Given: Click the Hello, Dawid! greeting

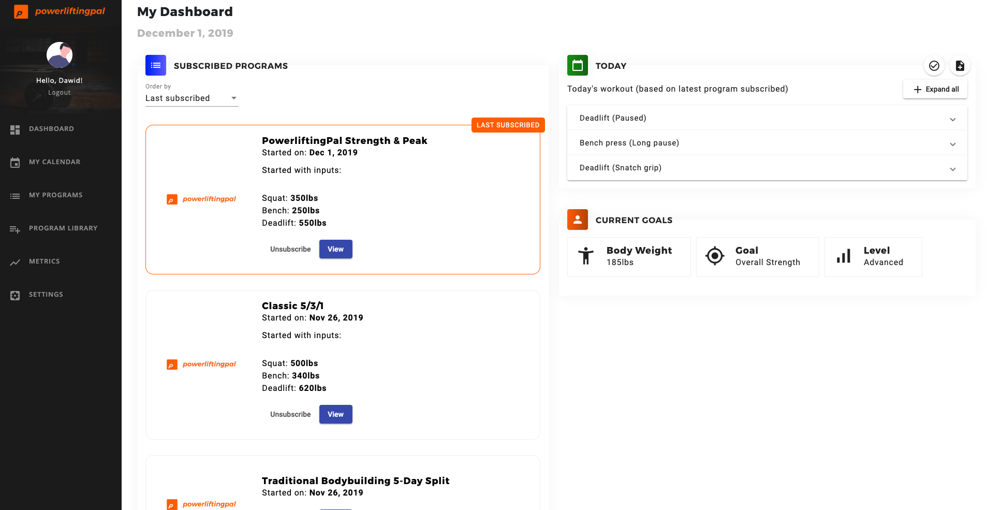Looking at the screenshot, I should [60, 80].
